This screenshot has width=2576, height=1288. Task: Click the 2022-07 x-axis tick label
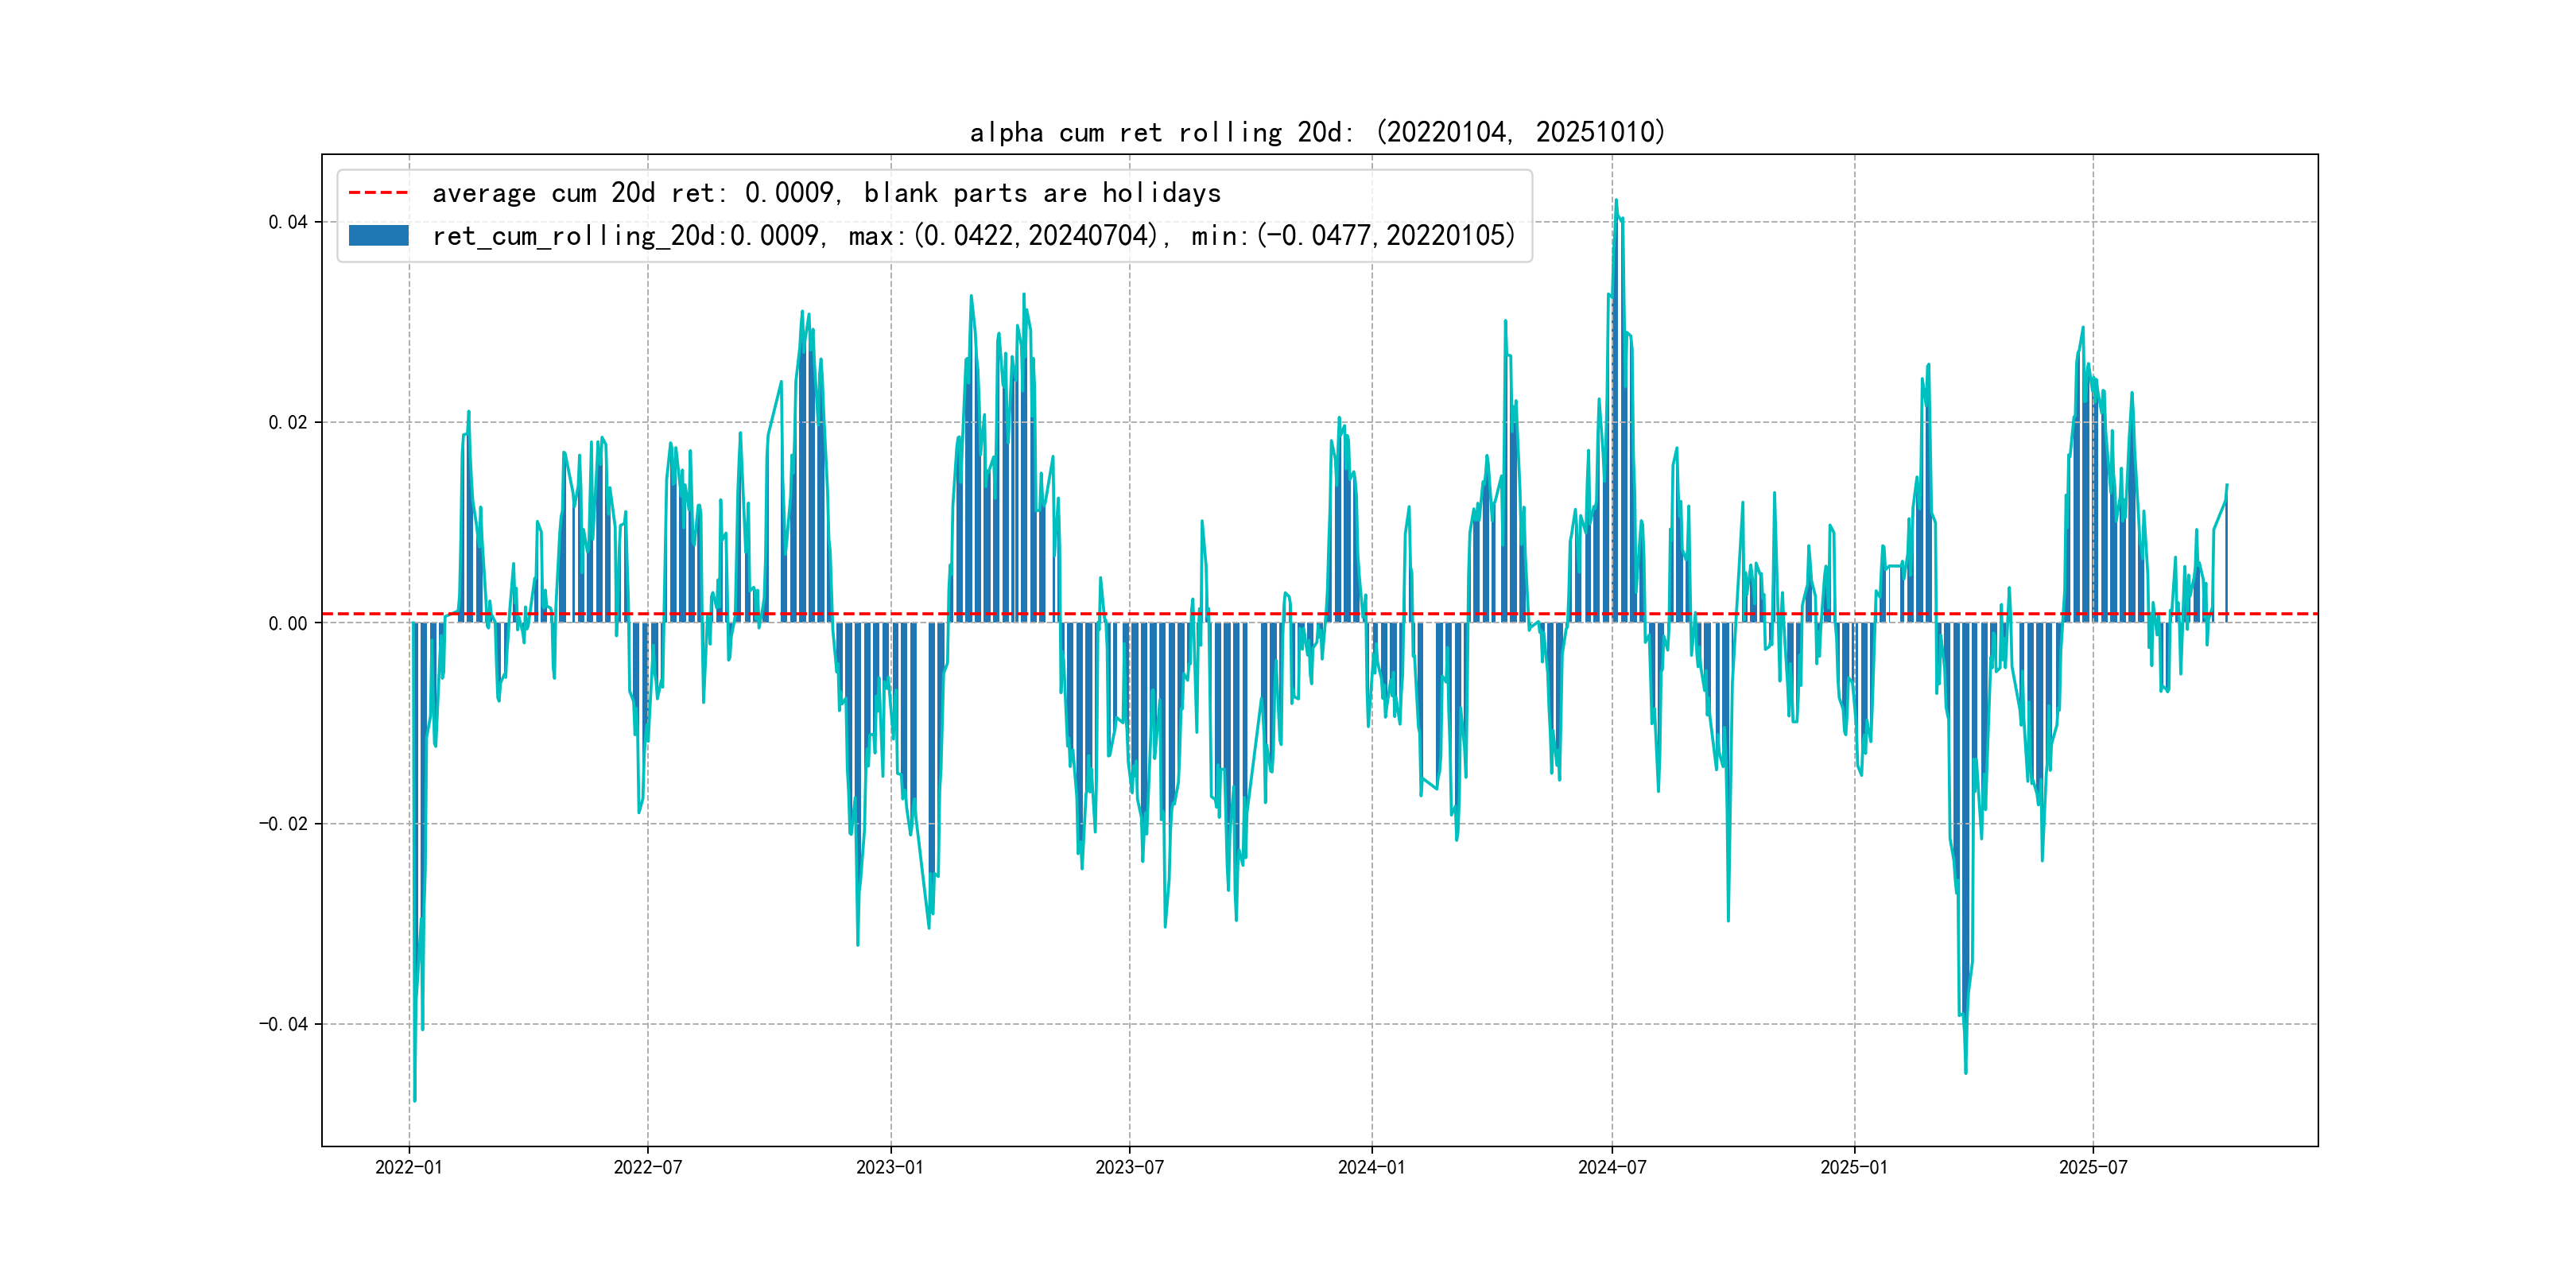tap(647, 1167)
